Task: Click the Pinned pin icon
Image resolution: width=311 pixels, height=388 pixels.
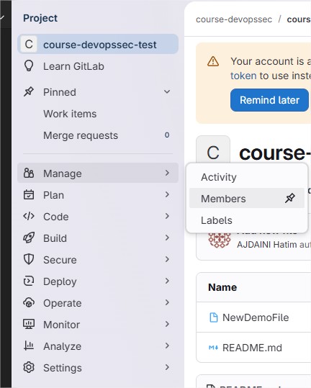Action: 29,92
